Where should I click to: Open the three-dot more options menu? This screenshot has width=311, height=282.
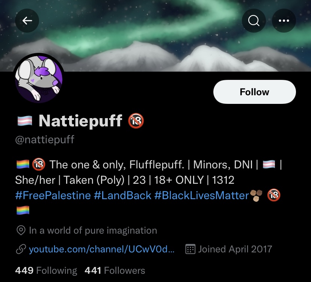pyautogui.click(x=284, y=21)
